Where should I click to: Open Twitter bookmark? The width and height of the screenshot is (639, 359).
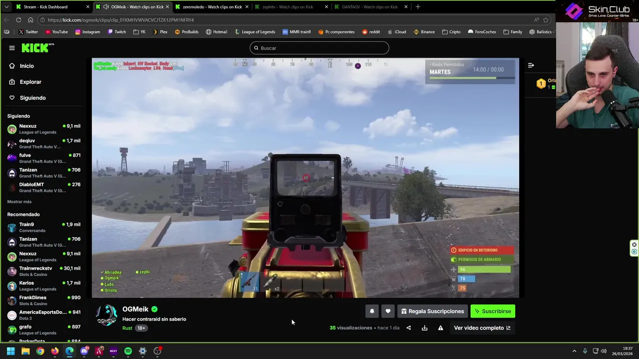(28, 32)
